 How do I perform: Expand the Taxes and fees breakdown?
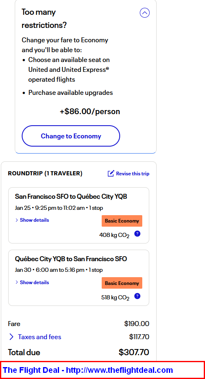(x=40, y=337)
